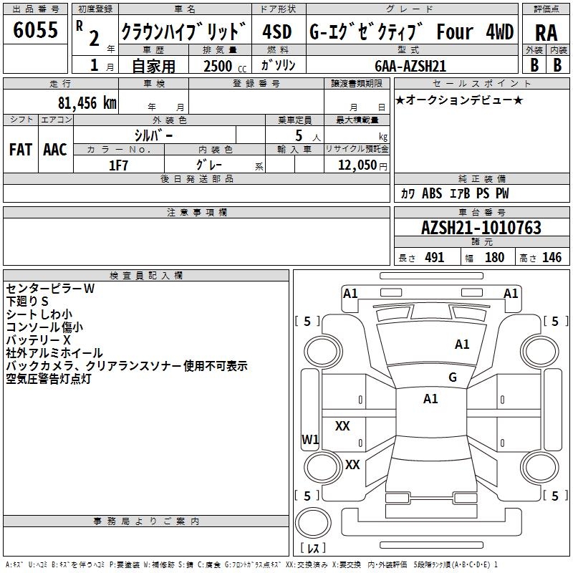Click the XX mark on the rear door
573x573 pixels.
(342, 425)
